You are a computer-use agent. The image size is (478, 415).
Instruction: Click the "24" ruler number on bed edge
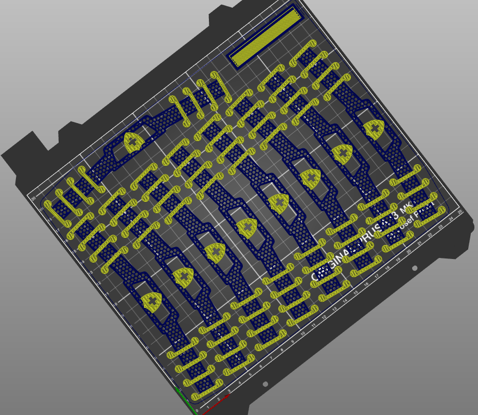(x=451, y=219)
